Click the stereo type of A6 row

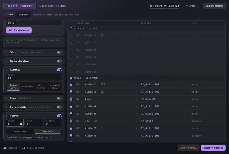coord(196,121)
